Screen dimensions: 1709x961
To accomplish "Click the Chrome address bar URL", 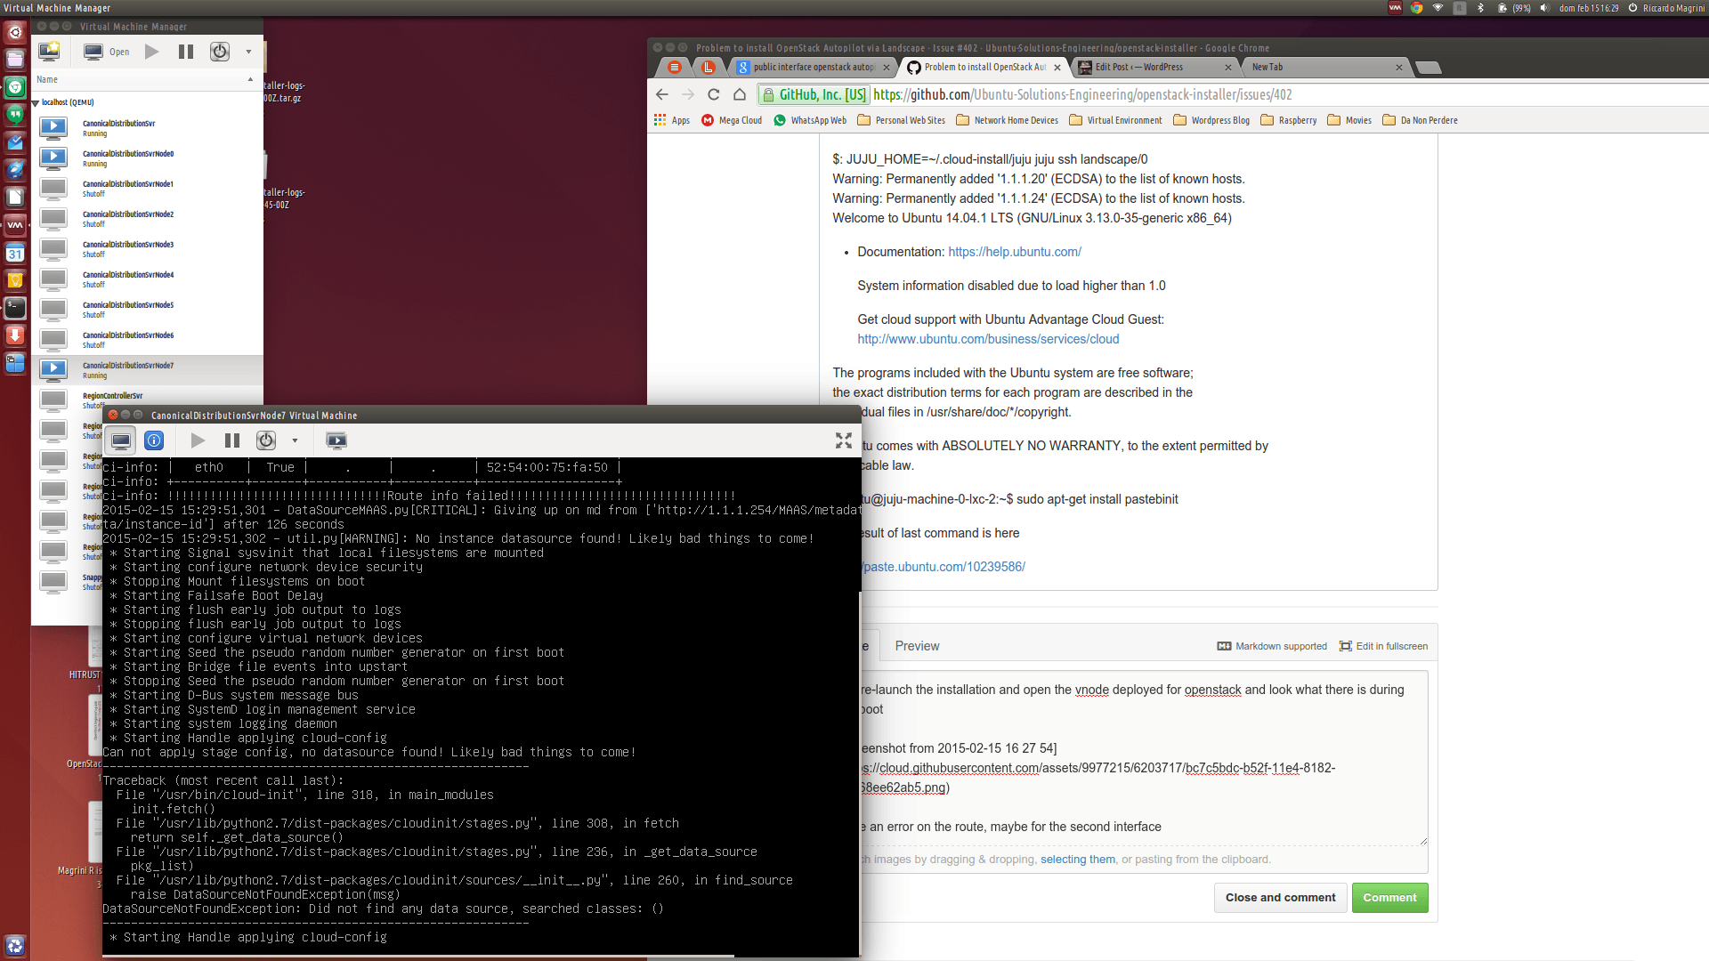I will click(x=1082, y=94).
